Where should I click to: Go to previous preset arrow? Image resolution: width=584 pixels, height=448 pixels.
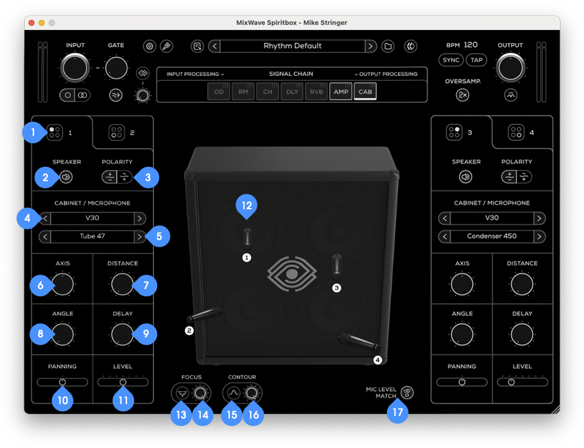pyautogui.click(x=215, y=46)
